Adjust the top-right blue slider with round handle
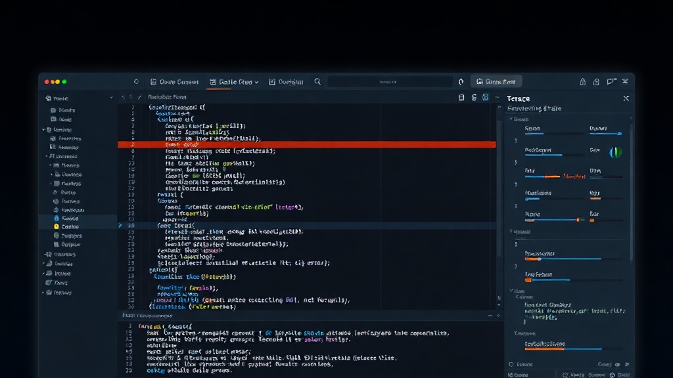Screen dimensions: 673x378 (x=606, y=134)
